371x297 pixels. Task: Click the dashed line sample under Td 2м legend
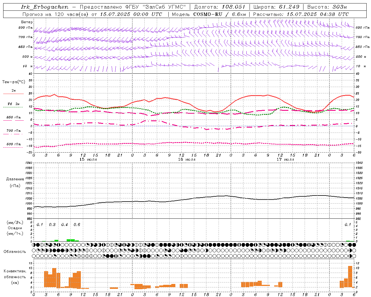(13, 107)
